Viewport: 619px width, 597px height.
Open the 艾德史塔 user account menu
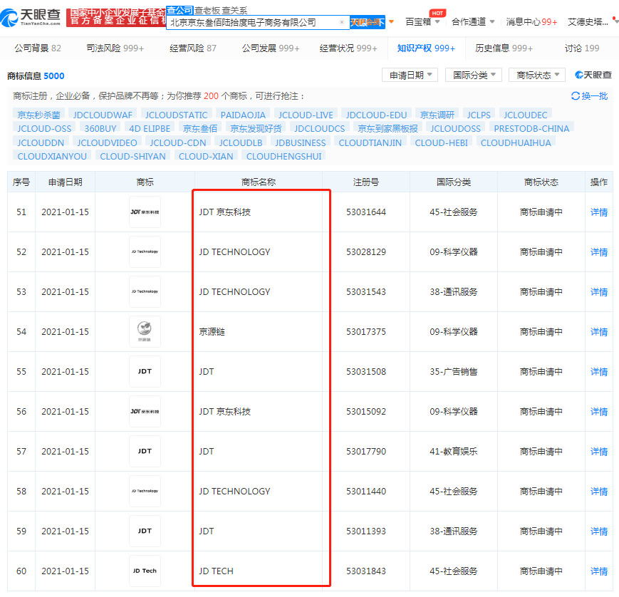[x=588, y=21]
